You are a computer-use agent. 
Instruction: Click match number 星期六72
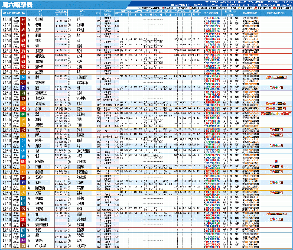(x=7, y=156)
